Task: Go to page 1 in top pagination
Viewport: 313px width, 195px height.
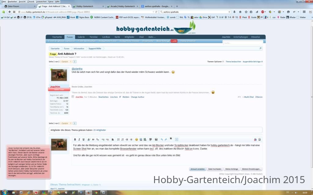Action: tap(71, 62)
